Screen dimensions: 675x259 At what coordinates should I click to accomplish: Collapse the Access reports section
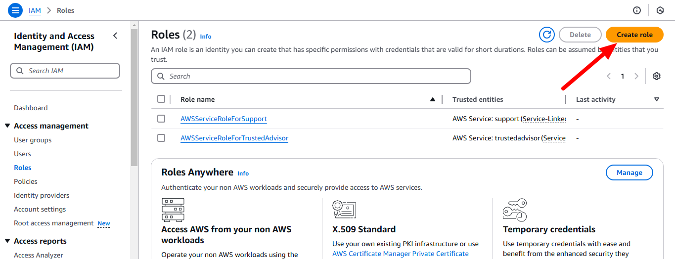[7, 241]
